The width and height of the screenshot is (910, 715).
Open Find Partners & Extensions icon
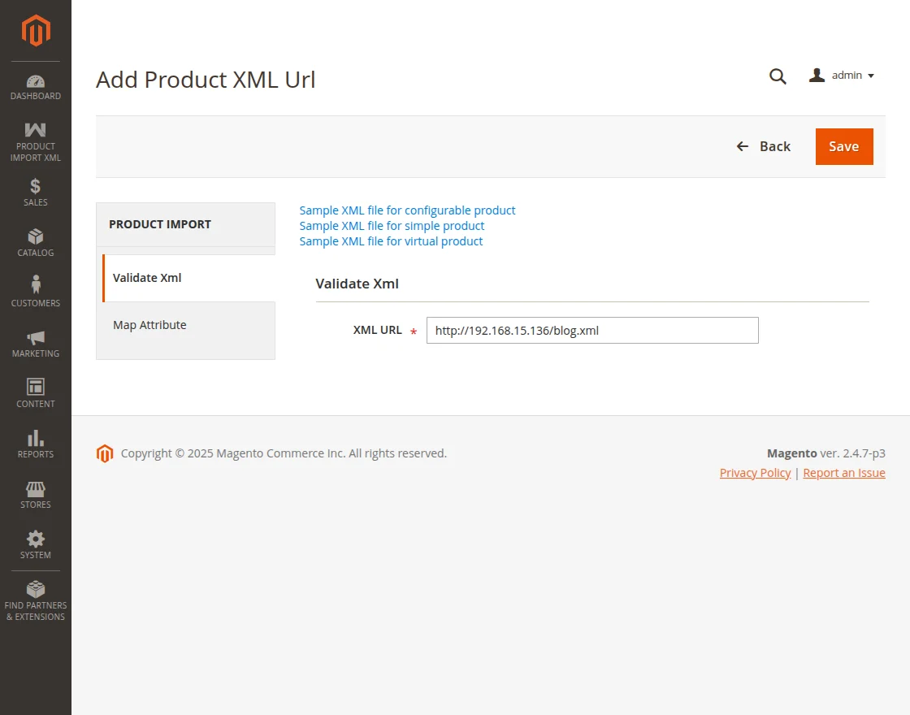[x=36, y=590]
